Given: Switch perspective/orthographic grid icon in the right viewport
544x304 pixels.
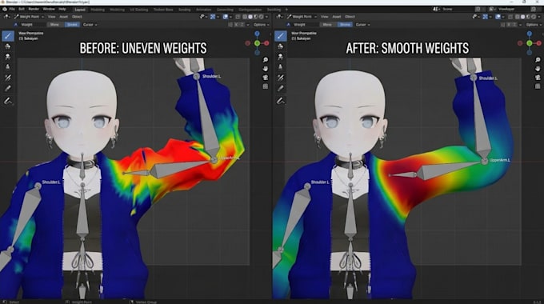Looking at the screenshot, I should [538, 86].
